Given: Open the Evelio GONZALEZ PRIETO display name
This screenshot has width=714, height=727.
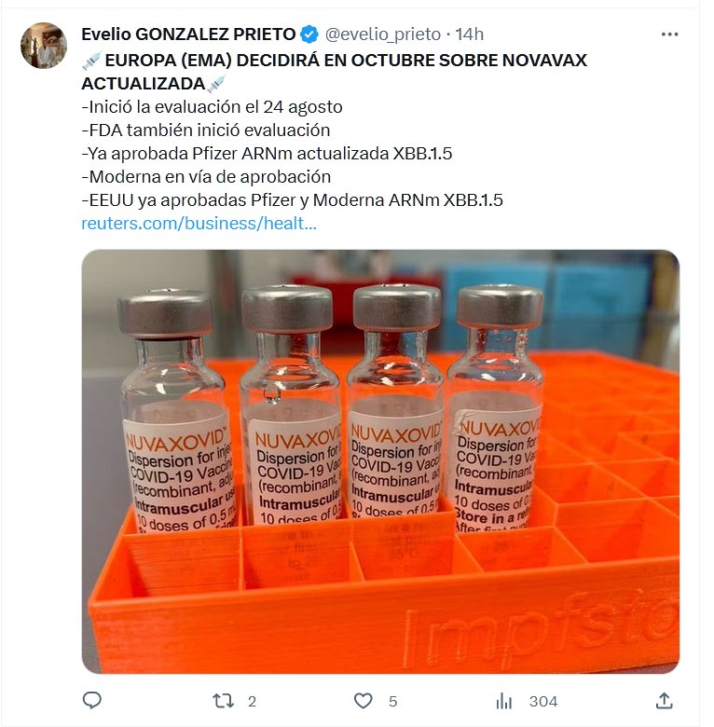Looking at the screenshot, I should [188, 34].
